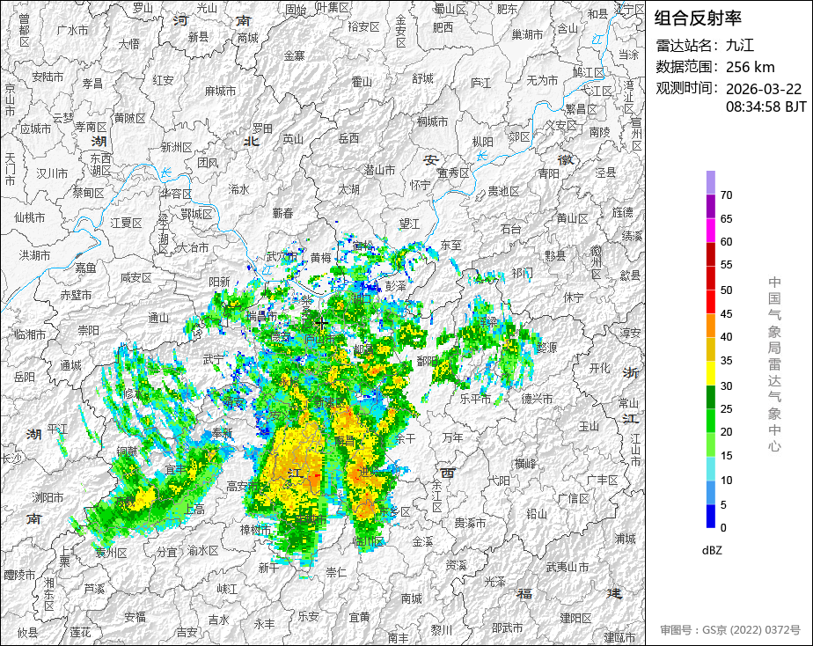Click the legend value label 45

(727, 314)
